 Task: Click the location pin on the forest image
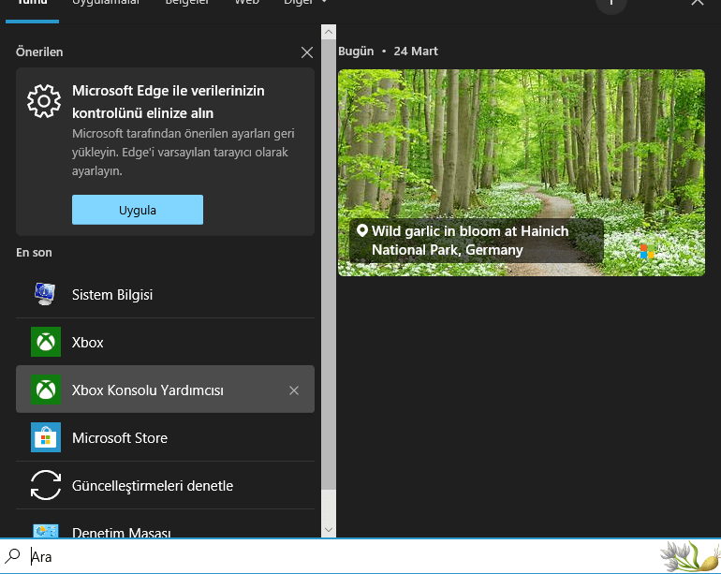(362, 230)
